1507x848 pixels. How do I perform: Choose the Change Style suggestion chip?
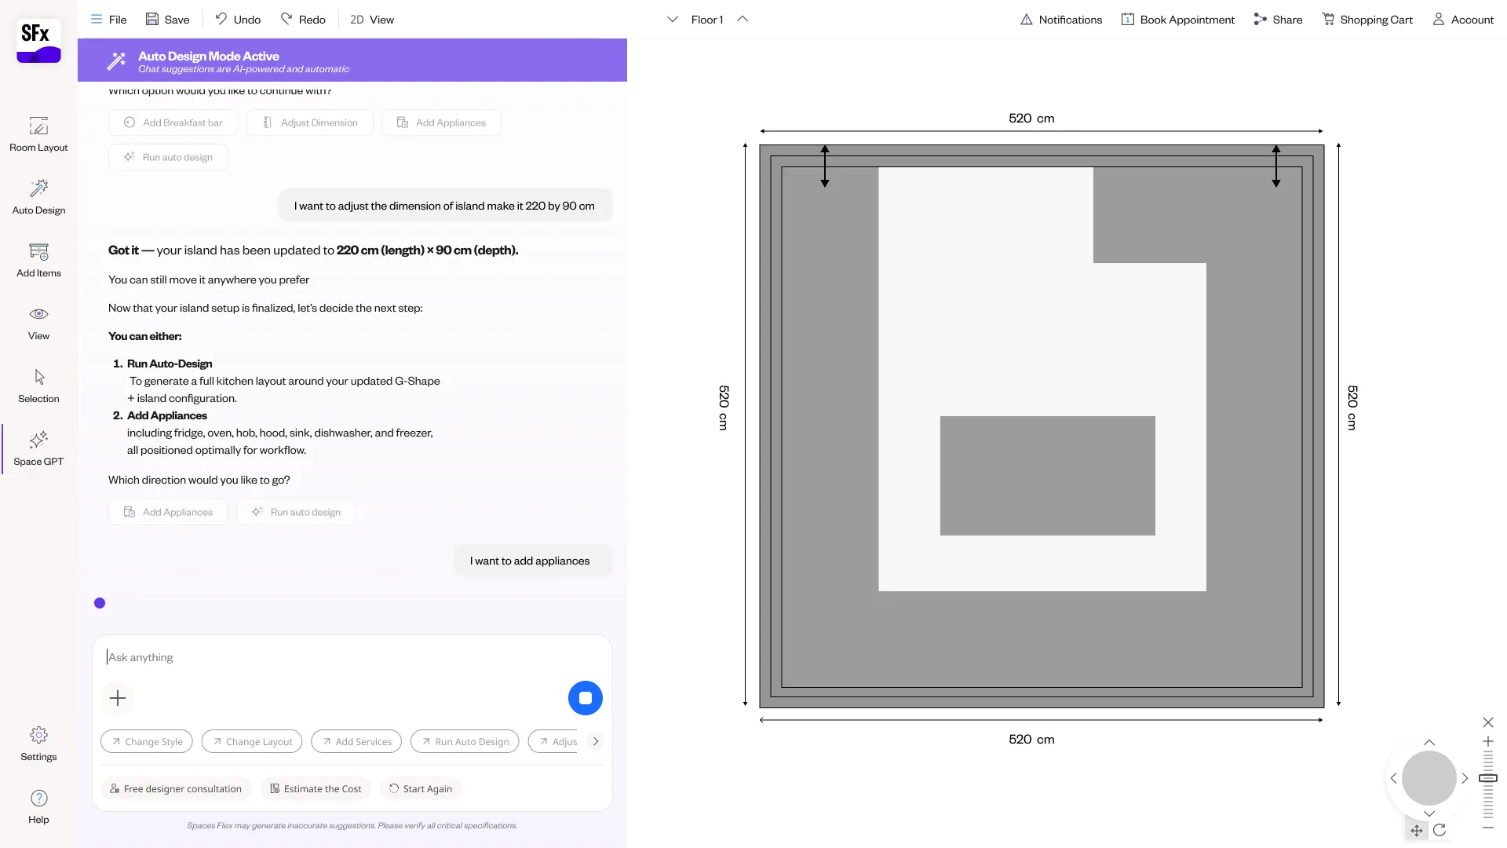147,741
